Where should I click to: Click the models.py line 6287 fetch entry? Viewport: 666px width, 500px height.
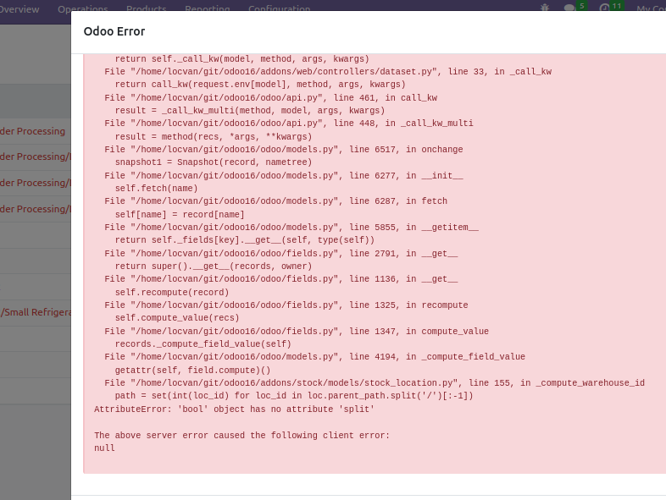[275, 201]
